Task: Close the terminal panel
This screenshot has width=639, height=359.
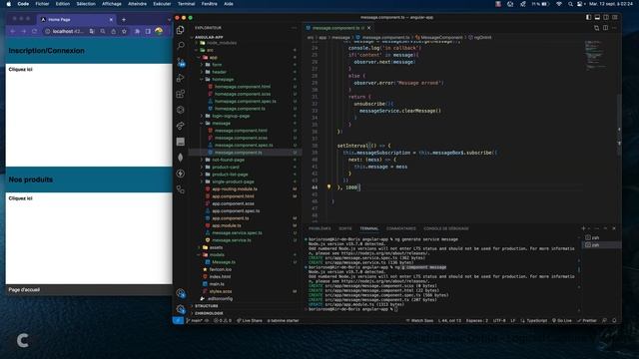Action: (614, 228)
